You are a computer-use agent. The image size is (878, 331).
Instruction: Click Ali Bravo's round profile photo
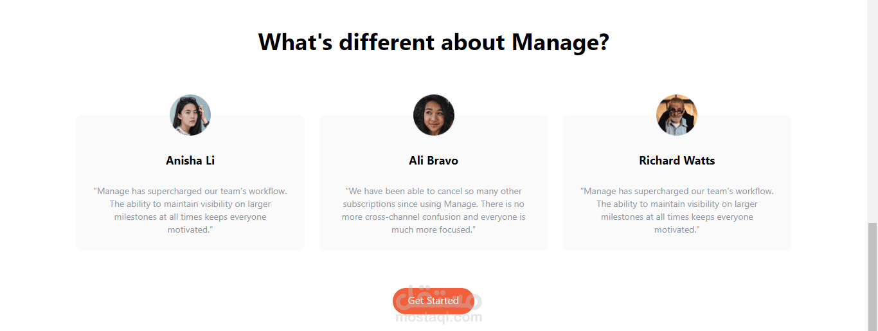click(x=434, y=115)
